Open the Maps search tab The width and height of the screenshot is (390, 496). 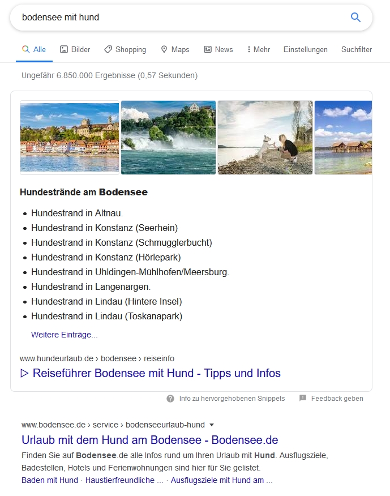(175, 50)
